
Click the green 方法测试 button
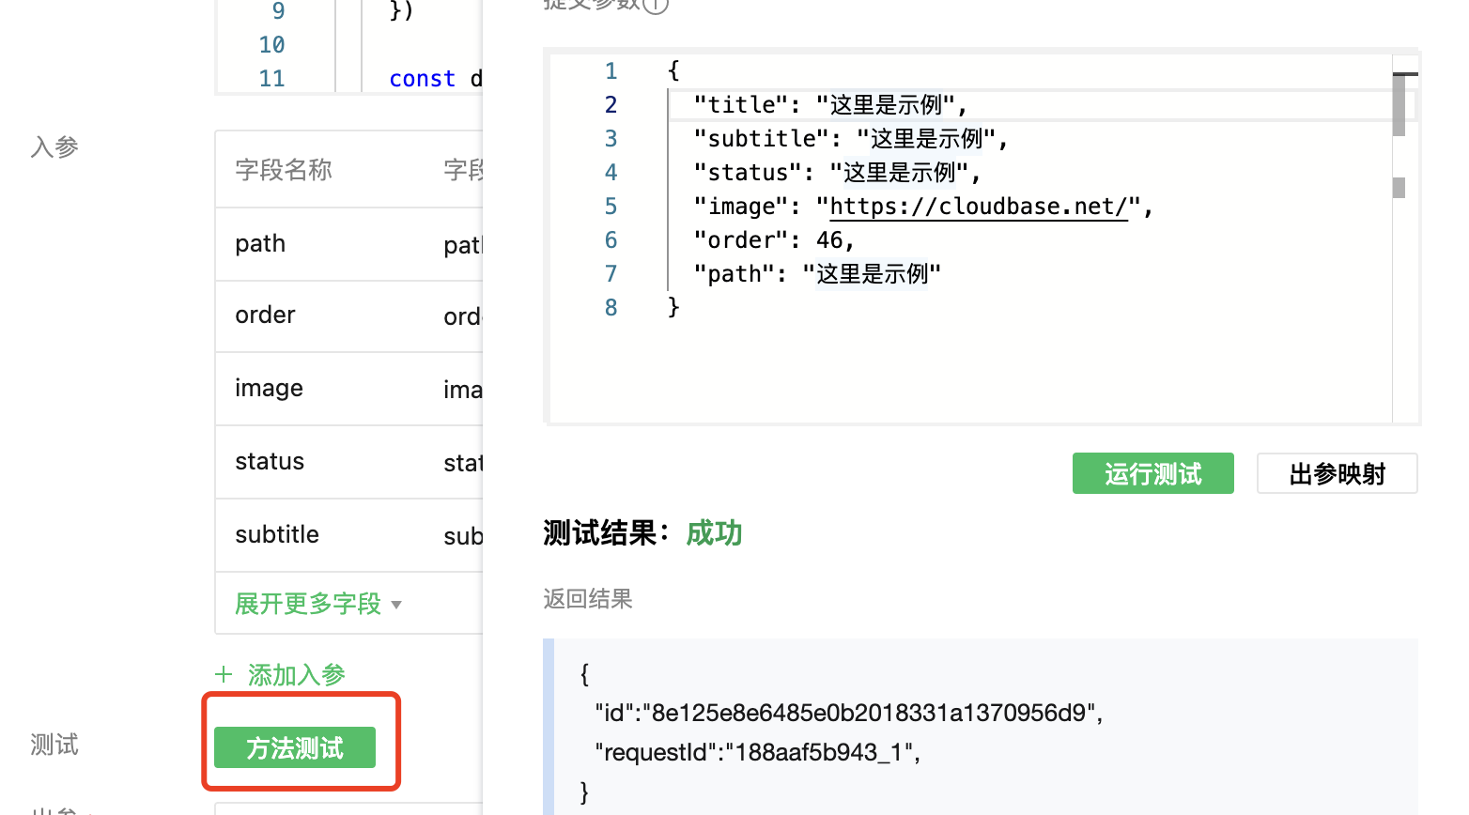click(x=295, y=747)
